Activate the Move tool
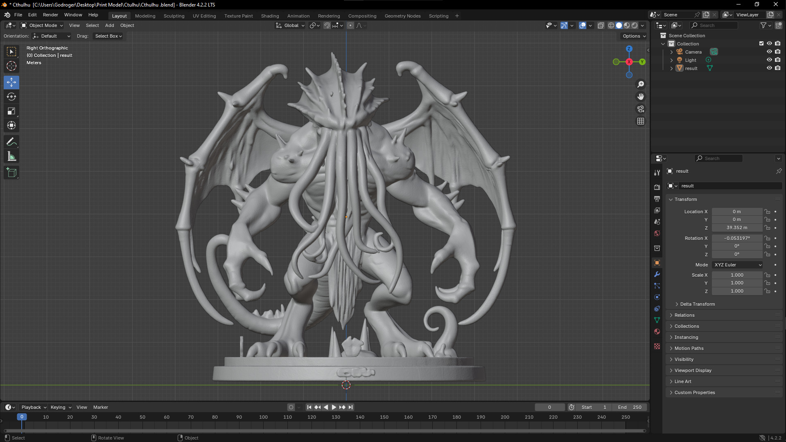Screen dimensions: 786x442 (11, 82)
